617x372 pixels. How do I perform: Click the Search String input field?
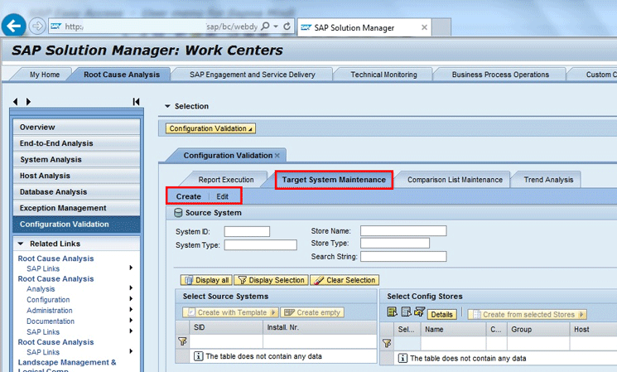(403, 257)
